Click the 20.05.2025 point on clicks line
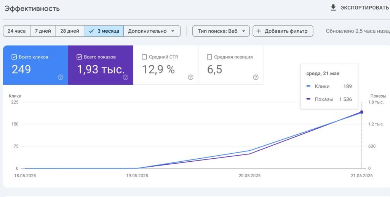This screenshot has width=390, height=197. (x=249, y=150)
